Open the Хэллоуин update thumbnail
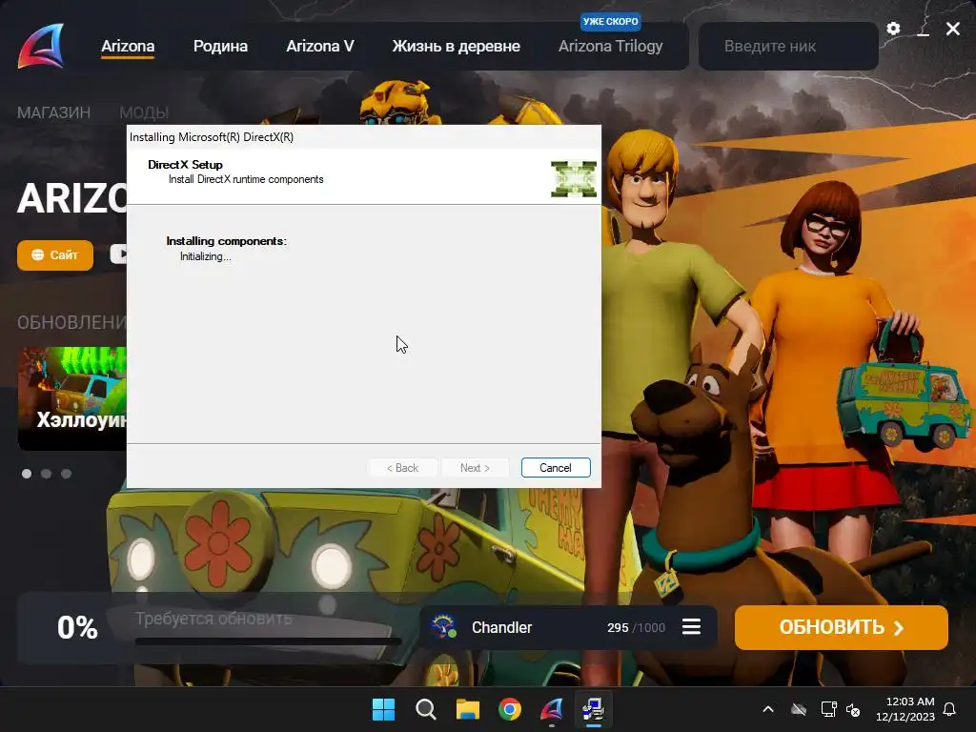976x732 pixels. click(71, 398)
